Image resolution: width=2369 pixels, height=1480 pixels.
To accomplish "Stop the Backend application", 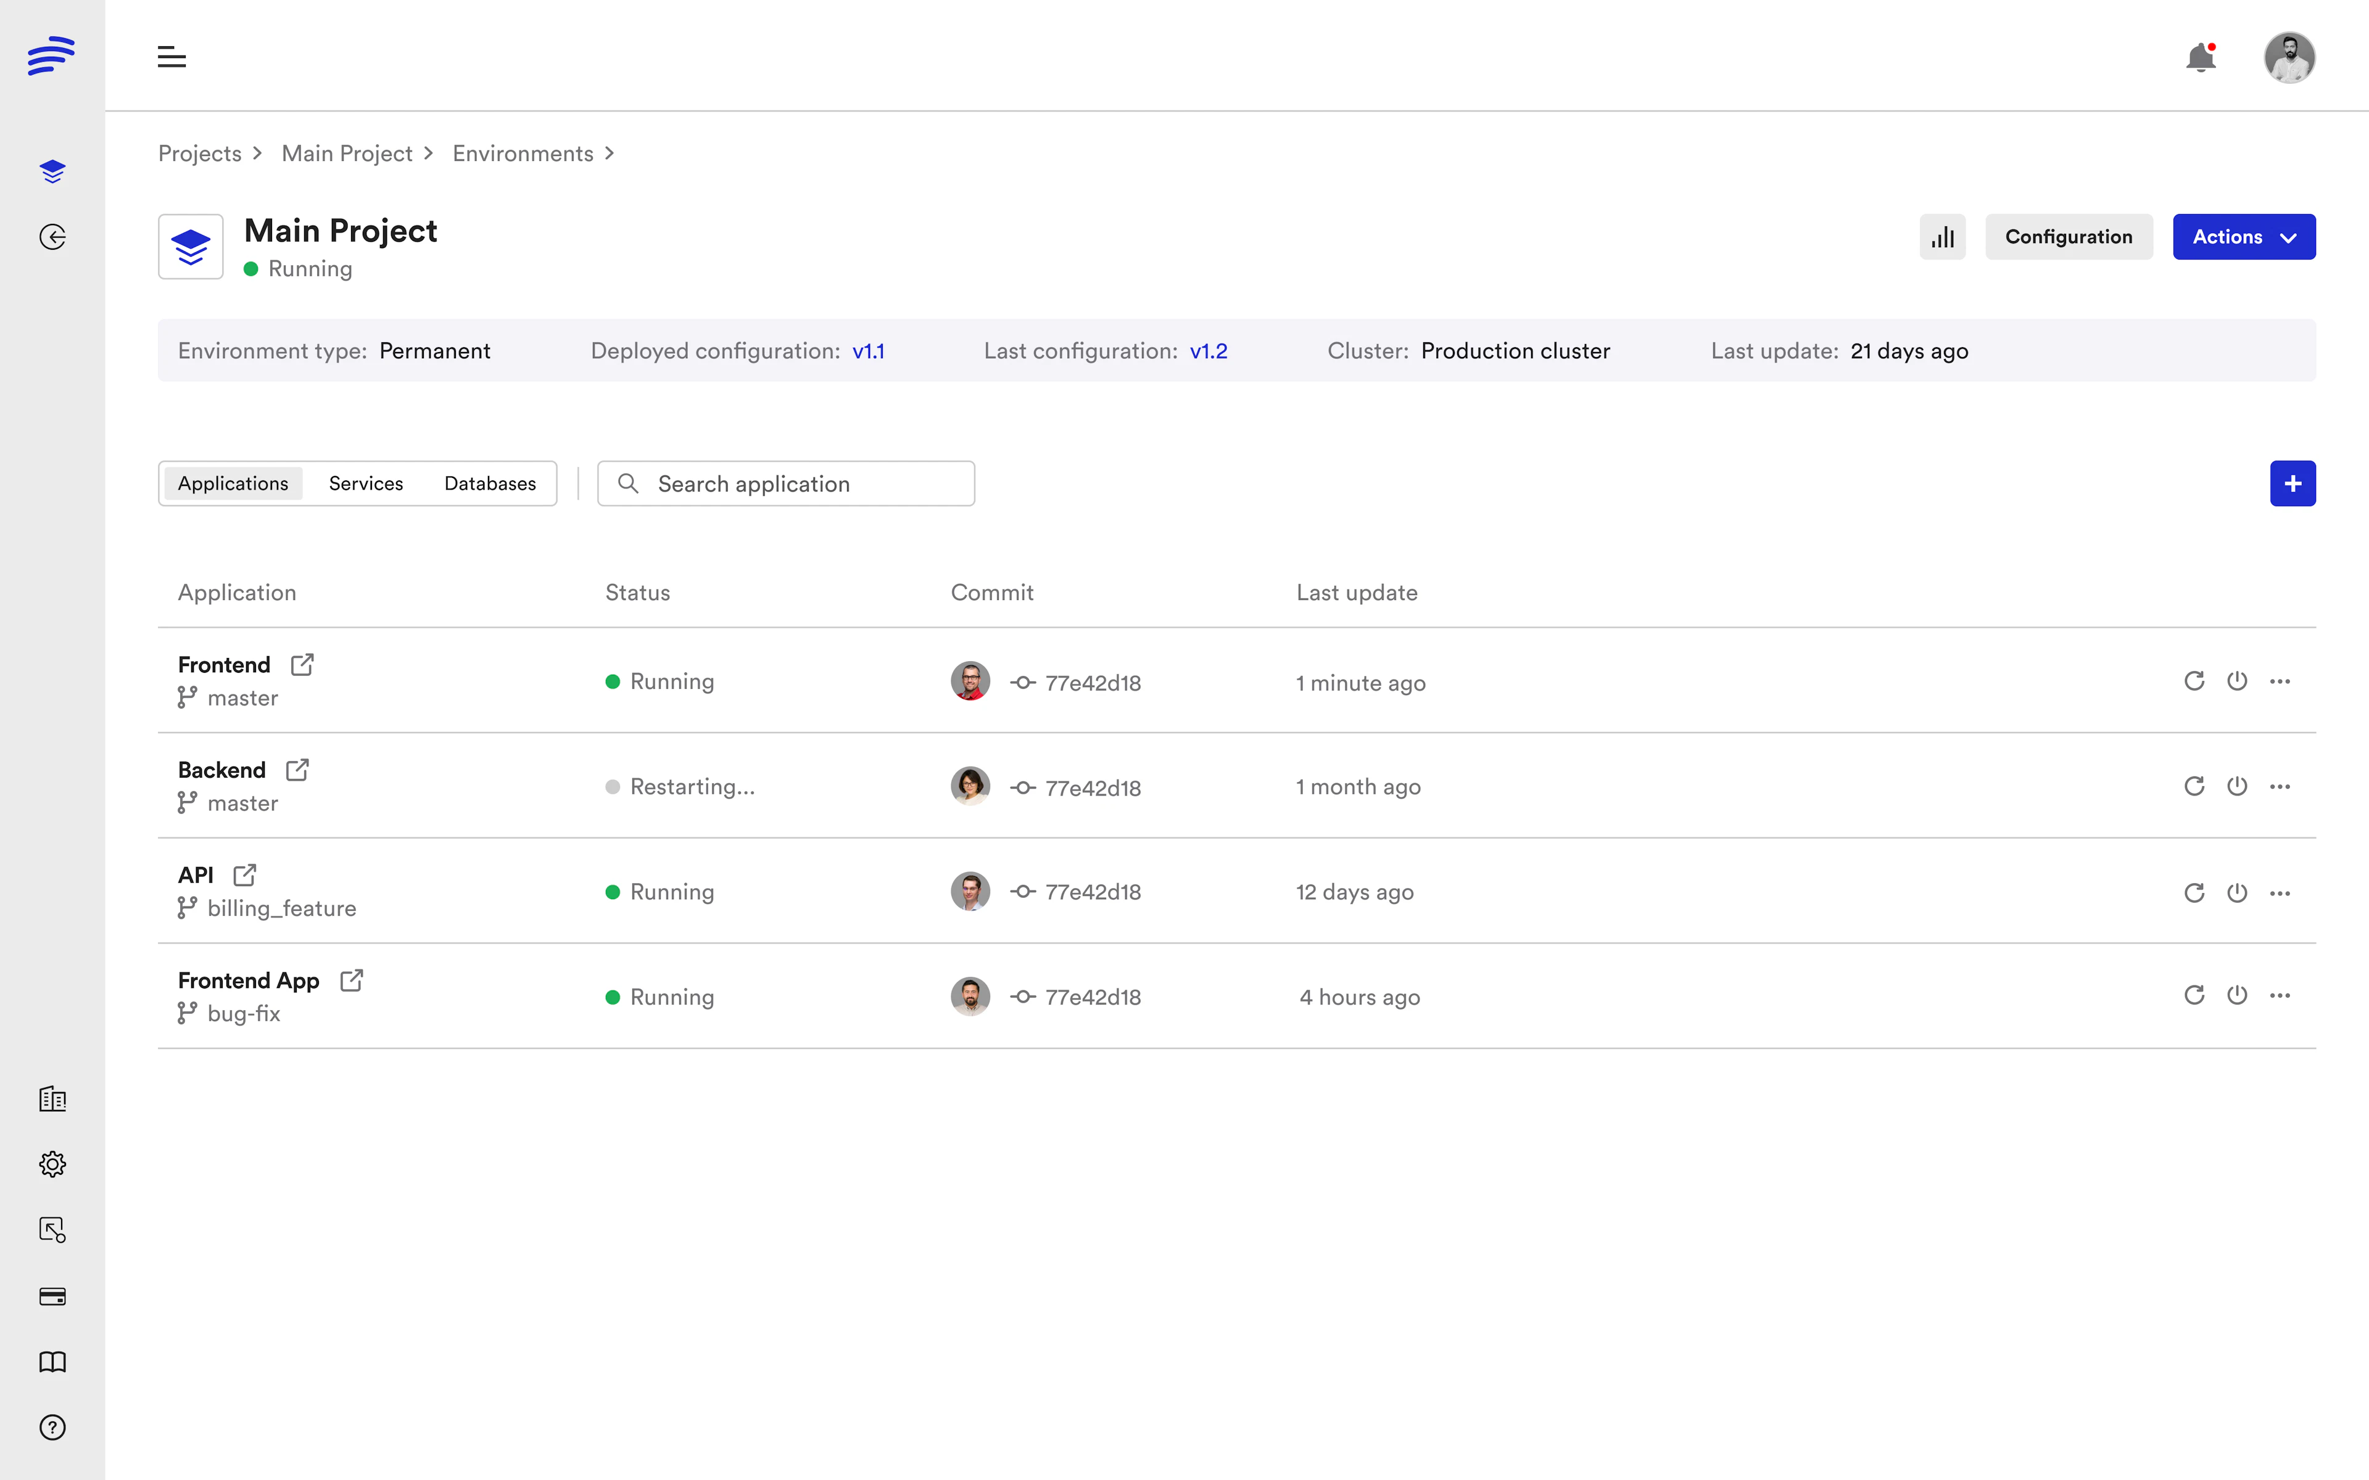I will [2238, 786].
